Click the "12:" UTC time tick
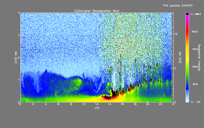204x128 pixels. pos(97,104)
